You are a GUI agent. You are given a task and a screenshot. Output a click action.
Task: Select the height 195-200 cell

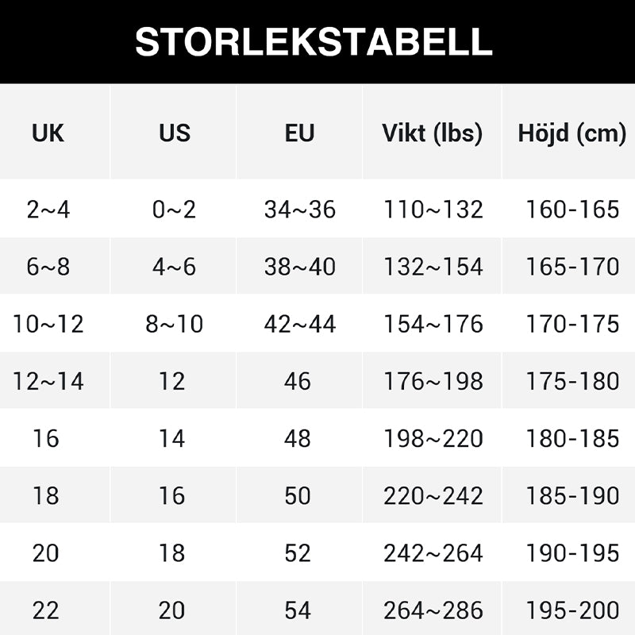(x=571, y=610)
